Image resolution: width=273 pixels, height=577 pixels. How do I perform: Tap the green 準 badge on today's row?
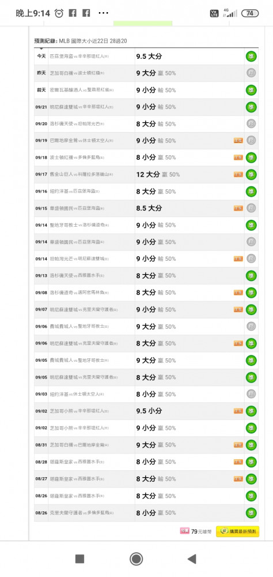point(251,57)
